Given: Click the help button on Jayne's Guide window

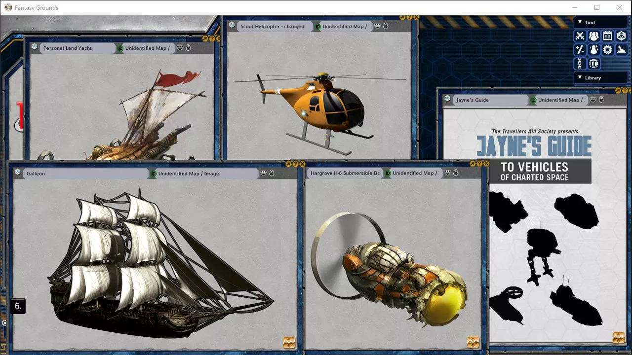Looking at the screenshot, I should pos(625,91).
